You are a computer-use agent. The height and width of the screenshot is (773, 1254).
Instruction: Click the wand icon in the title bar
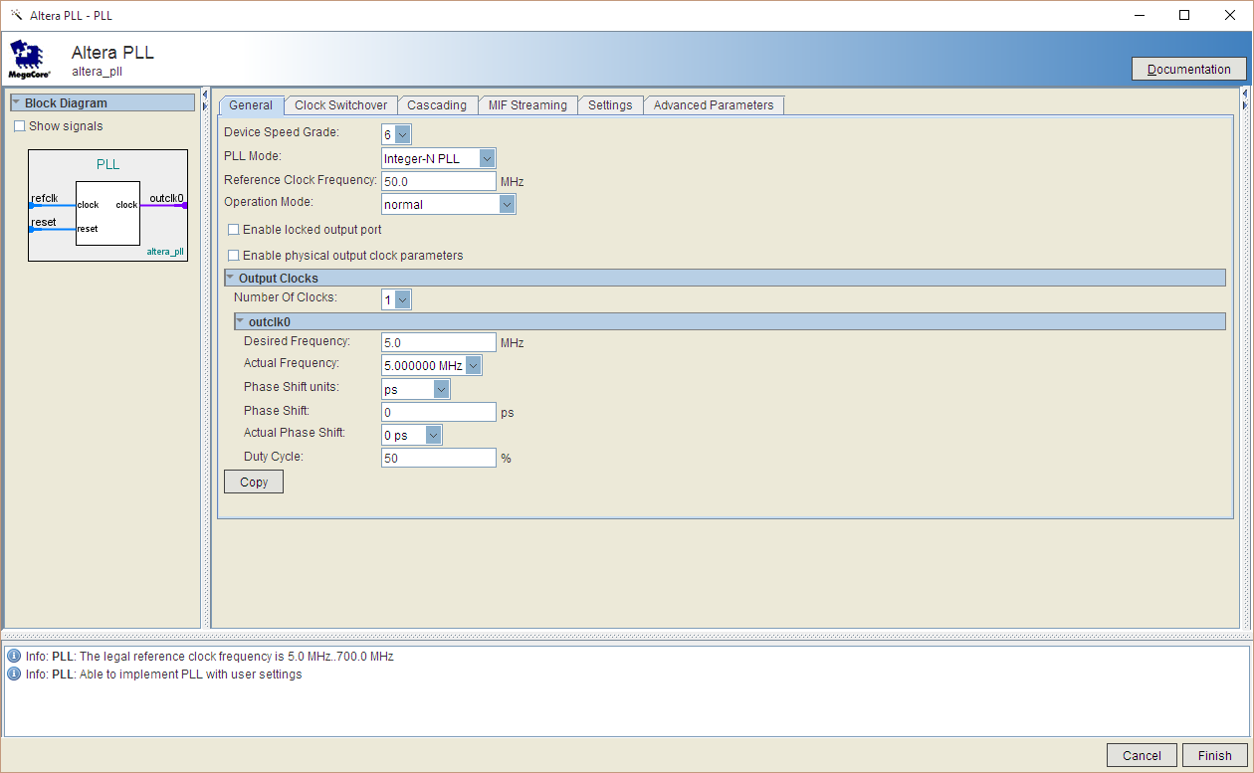point(16,15)
